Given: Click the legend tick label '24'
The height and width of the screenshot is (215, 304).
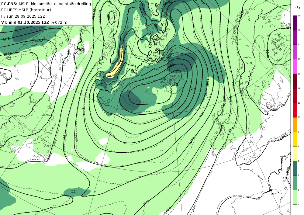Looking at the screenshot, I should click(x=299, y=16).
